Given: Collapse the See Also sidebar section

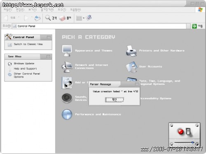Looking at the screenshot, I should tap(48, 56).
